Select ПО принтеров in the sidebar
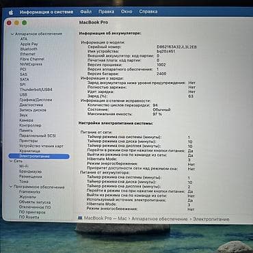Viewport: 253px width, 253px height. (32, 212)
